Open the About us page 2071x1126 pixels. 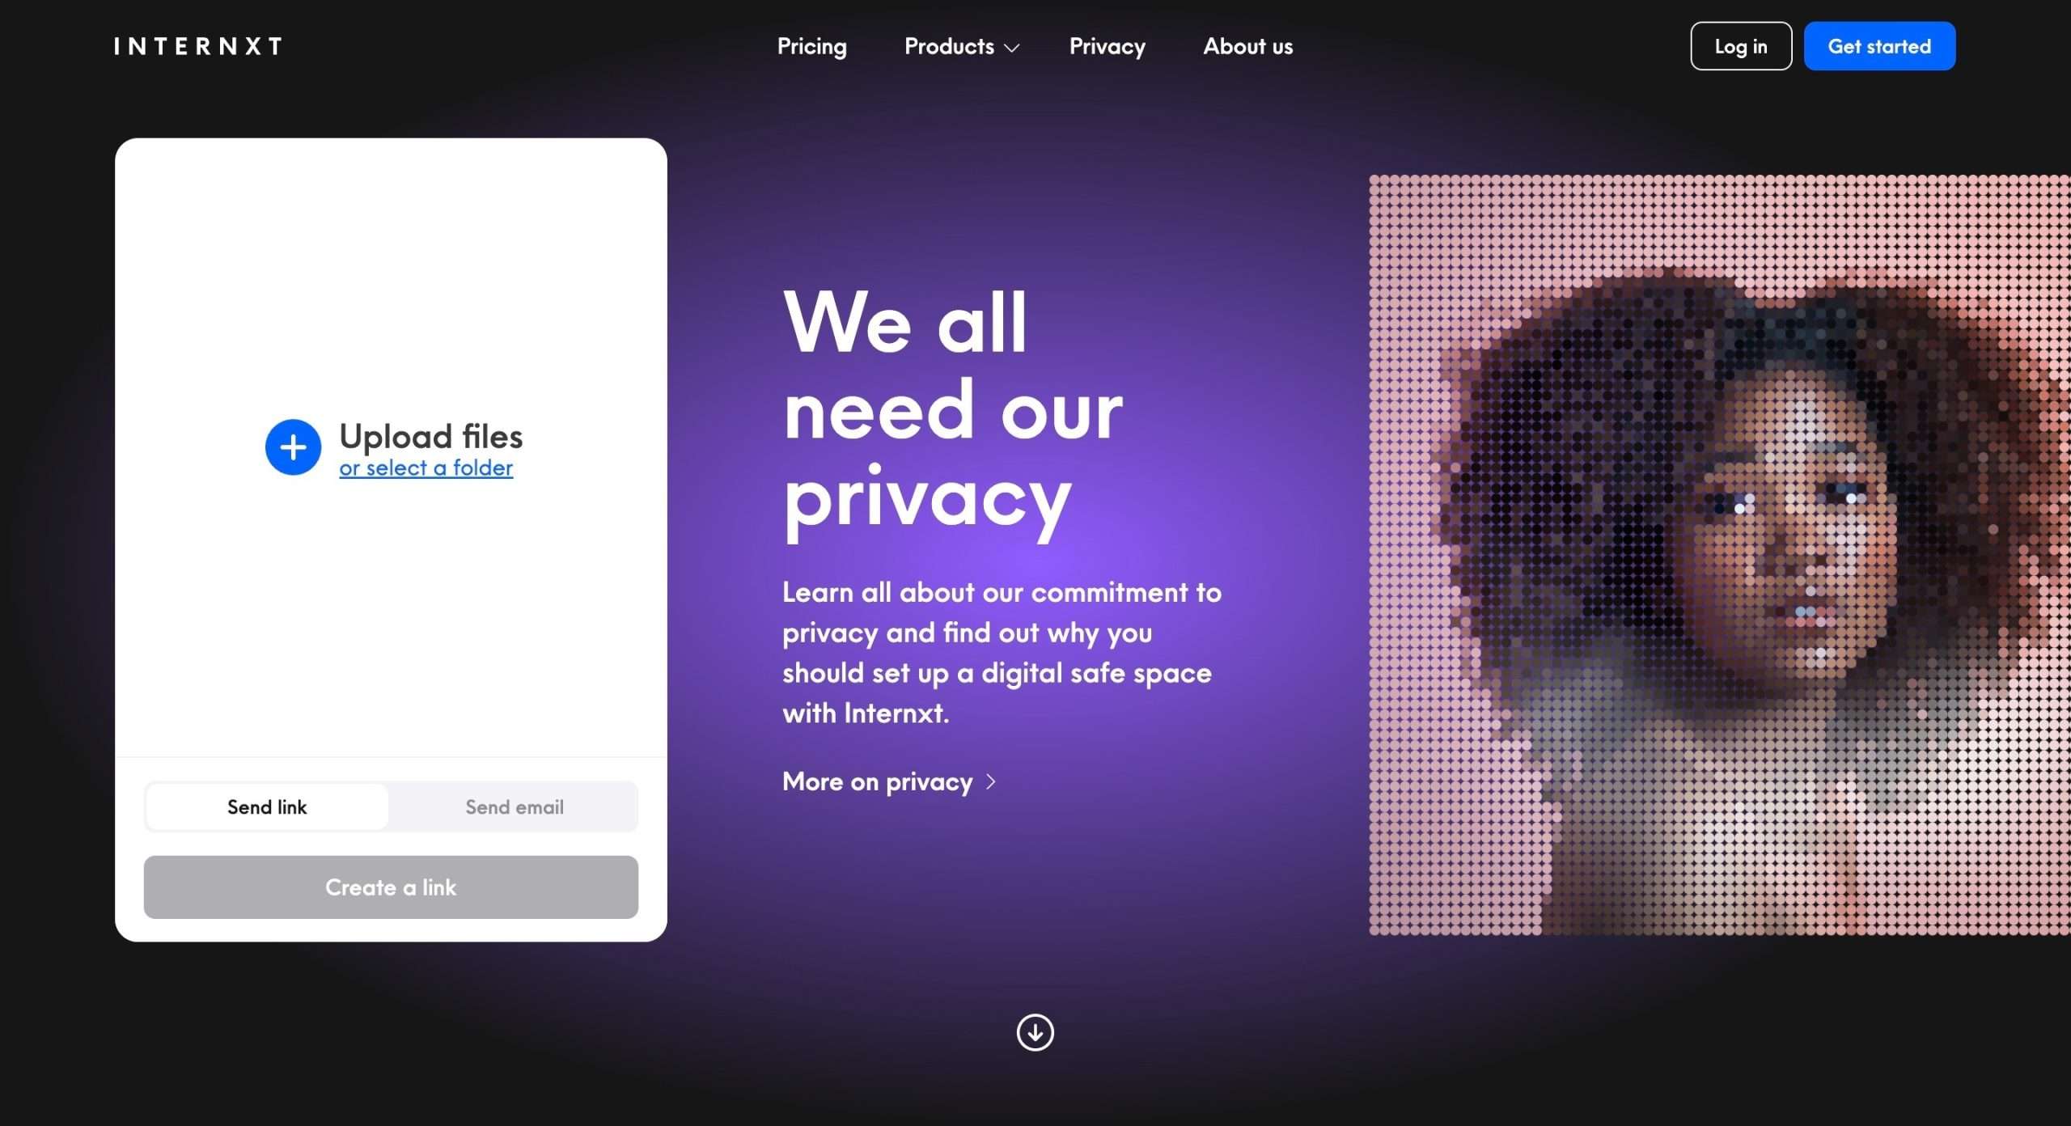click(x=1247, y=46)
